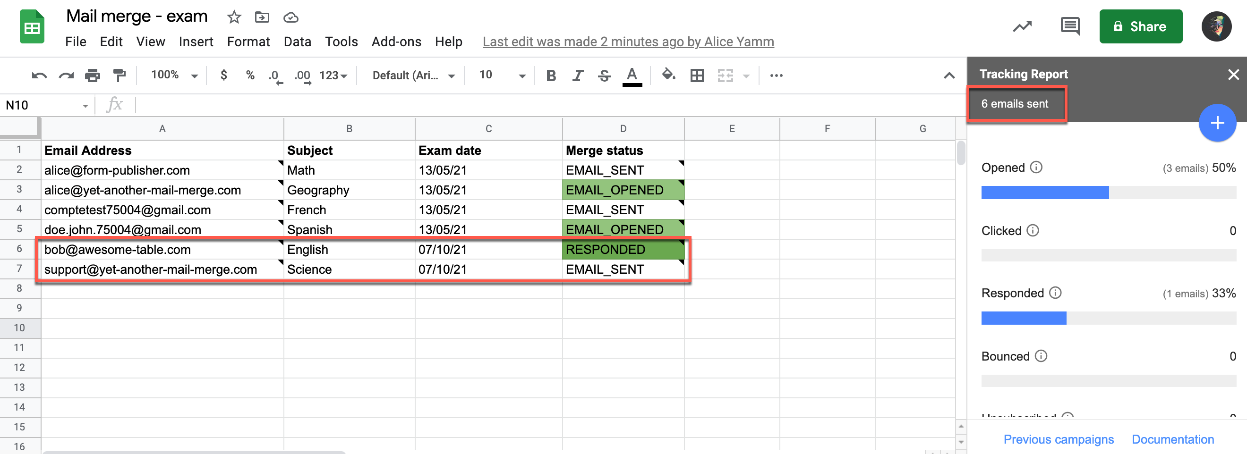
Task: Select the Paint format tool
Action: tap(119, 75)
